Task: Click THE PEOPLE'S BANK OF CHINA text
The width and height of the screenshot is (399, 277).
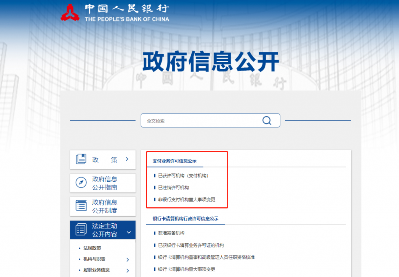Action: [127, 19]
